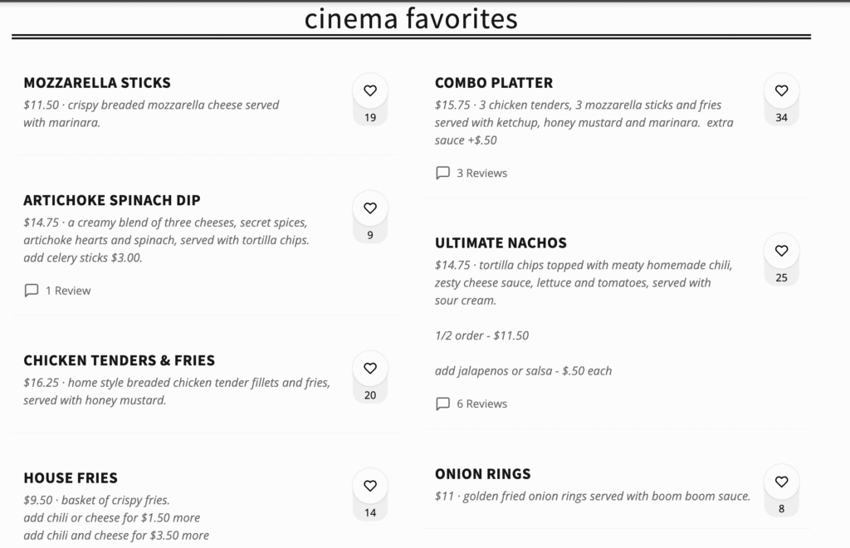Favorite Chicken Tenders & Fries with heart

(x=370, y=369)
